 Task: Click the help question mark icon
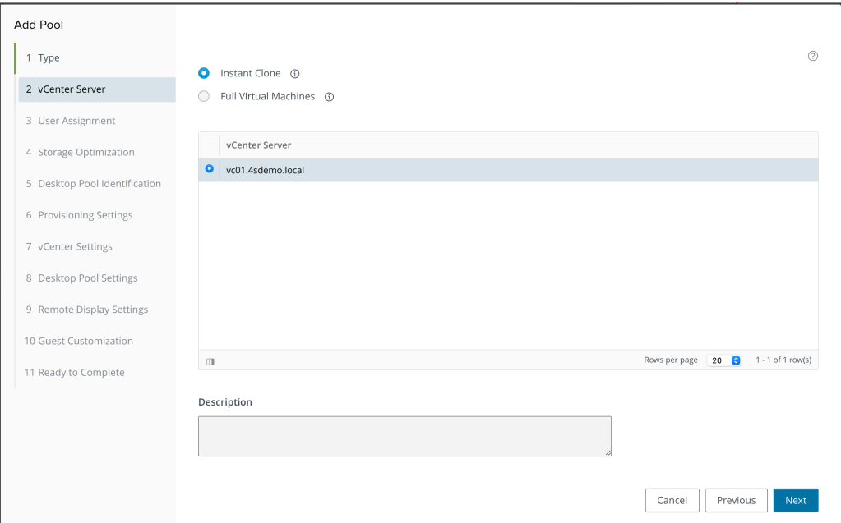click(813, 56)
